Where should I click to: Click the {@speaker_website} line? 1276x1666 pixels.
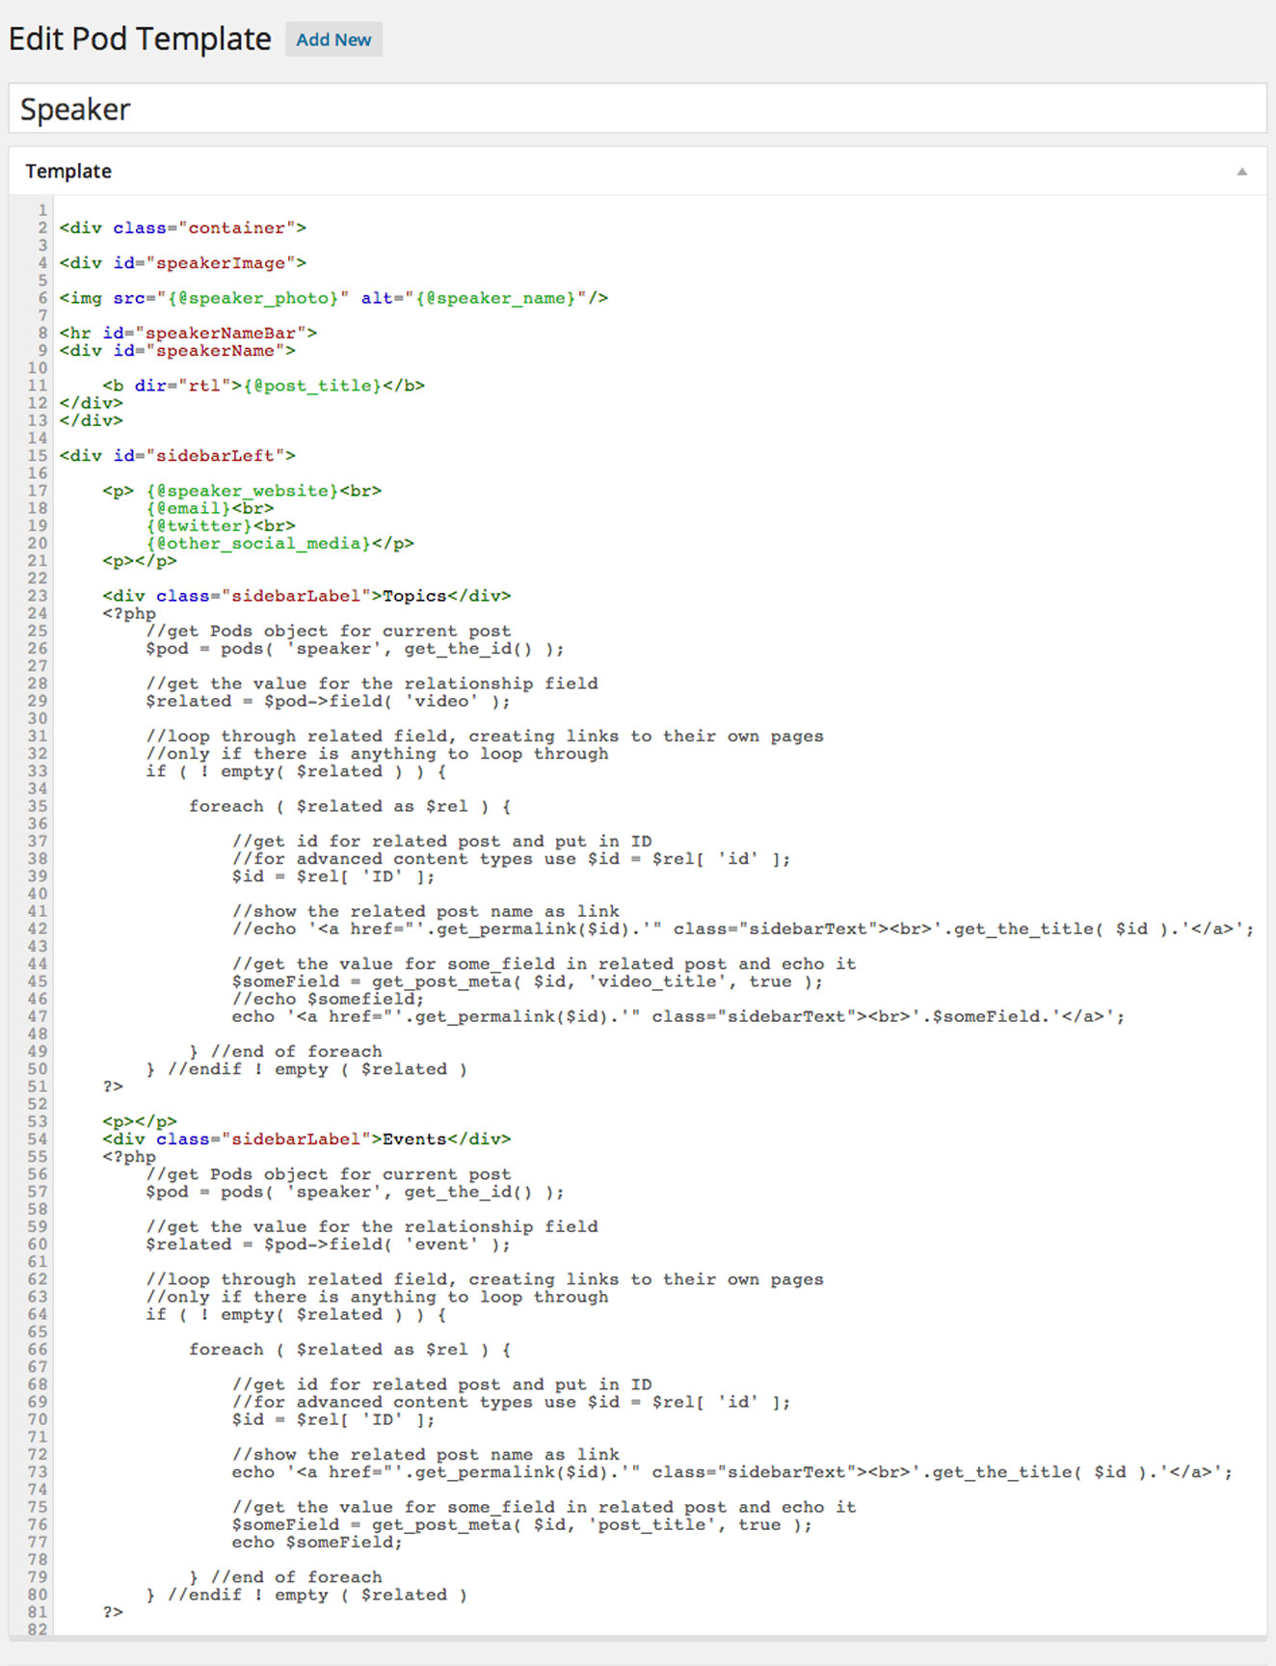242,491
